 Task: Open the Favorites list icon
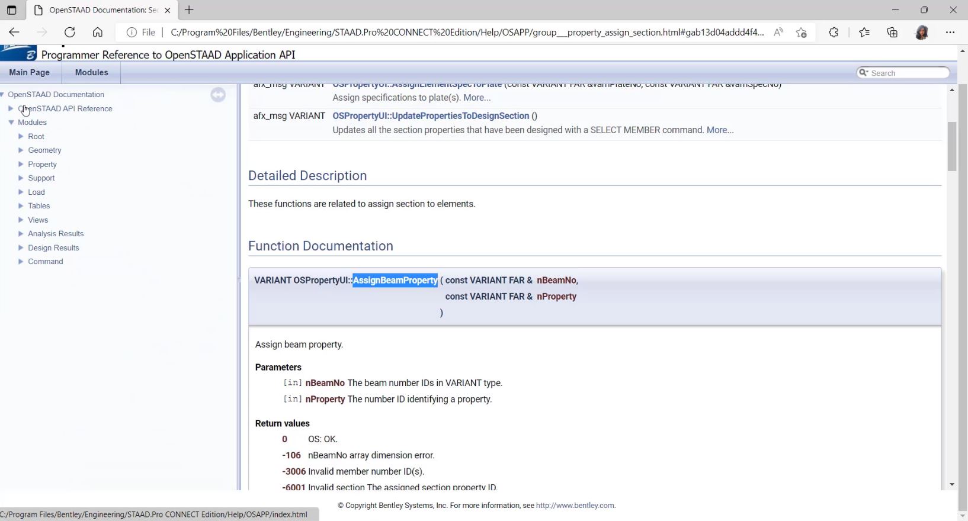click(864, 32)
